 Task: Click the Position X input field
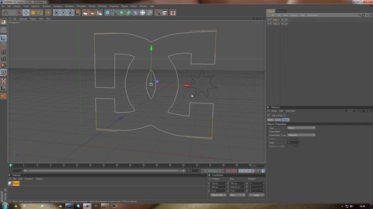click(219, 183)
